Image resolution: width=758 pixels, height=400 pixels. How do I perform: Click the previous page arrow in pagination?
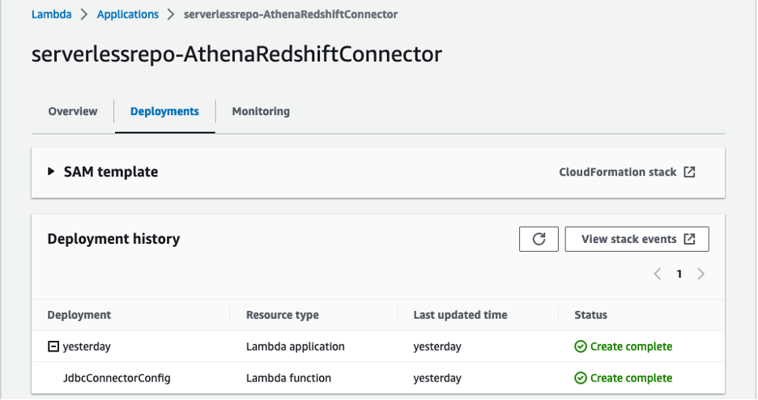pos(658,274)
